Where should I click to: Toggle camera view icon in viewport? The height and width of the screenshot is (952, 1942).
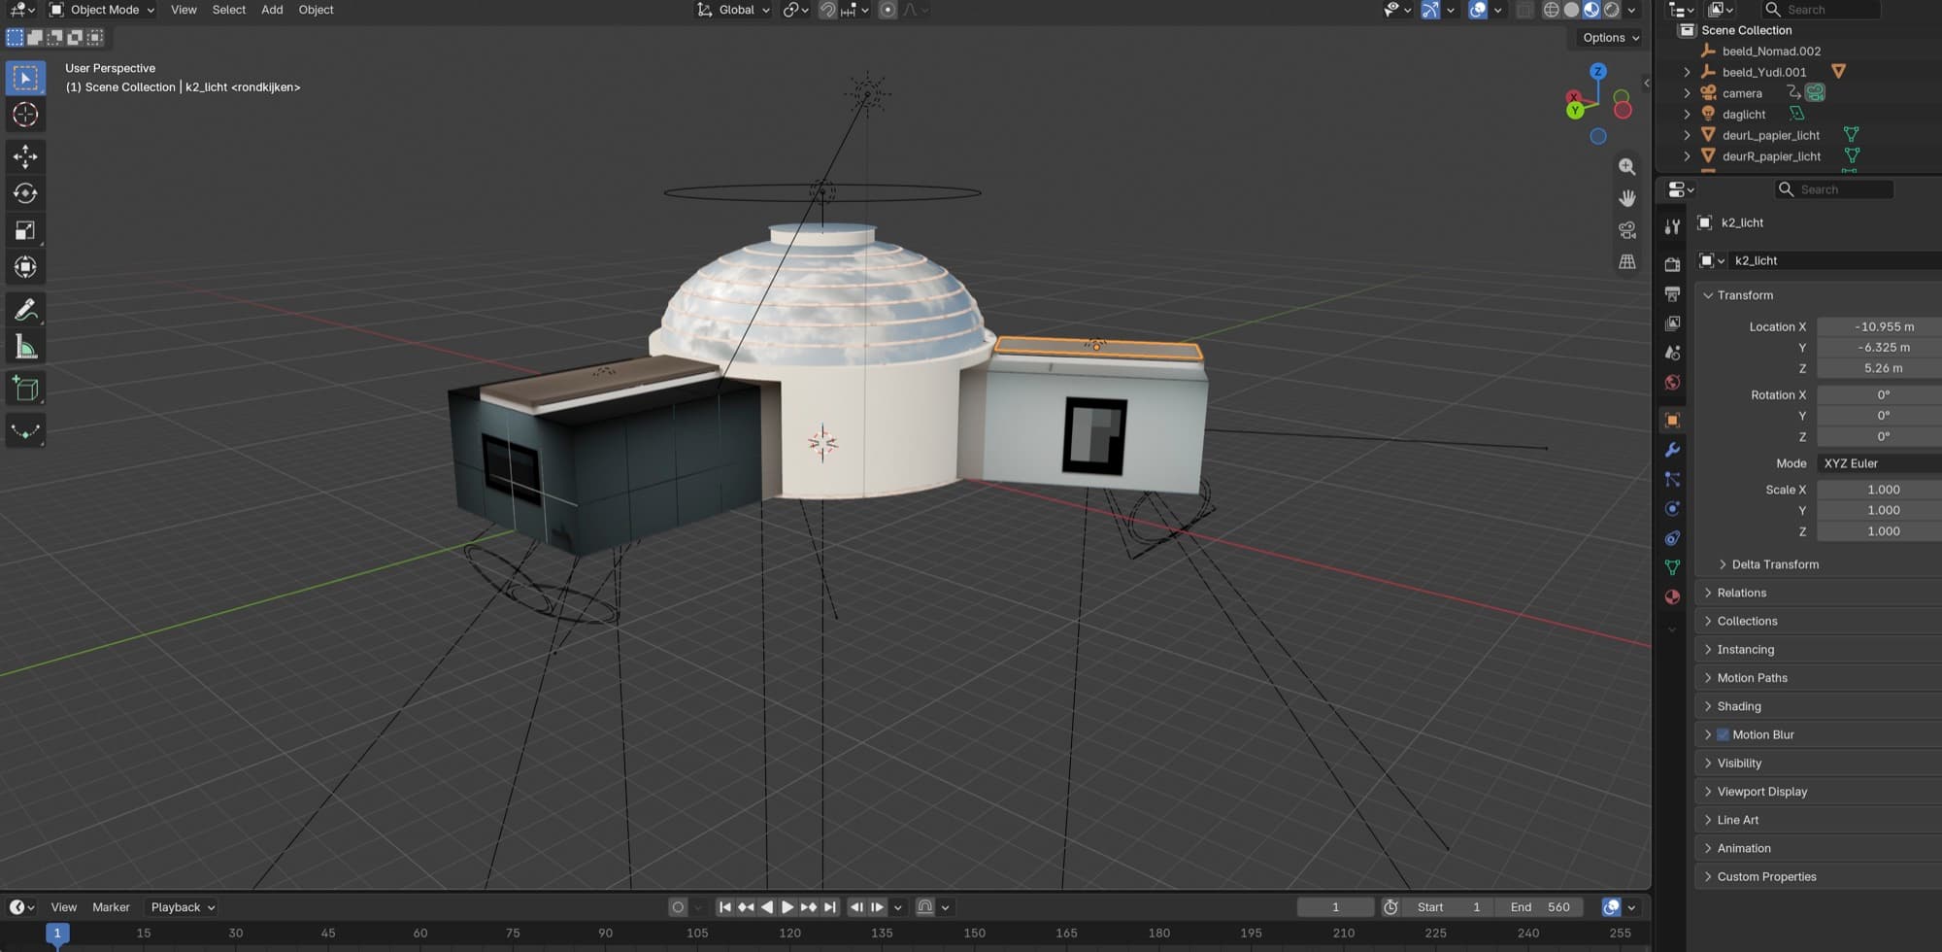(x=1627, y=230)
